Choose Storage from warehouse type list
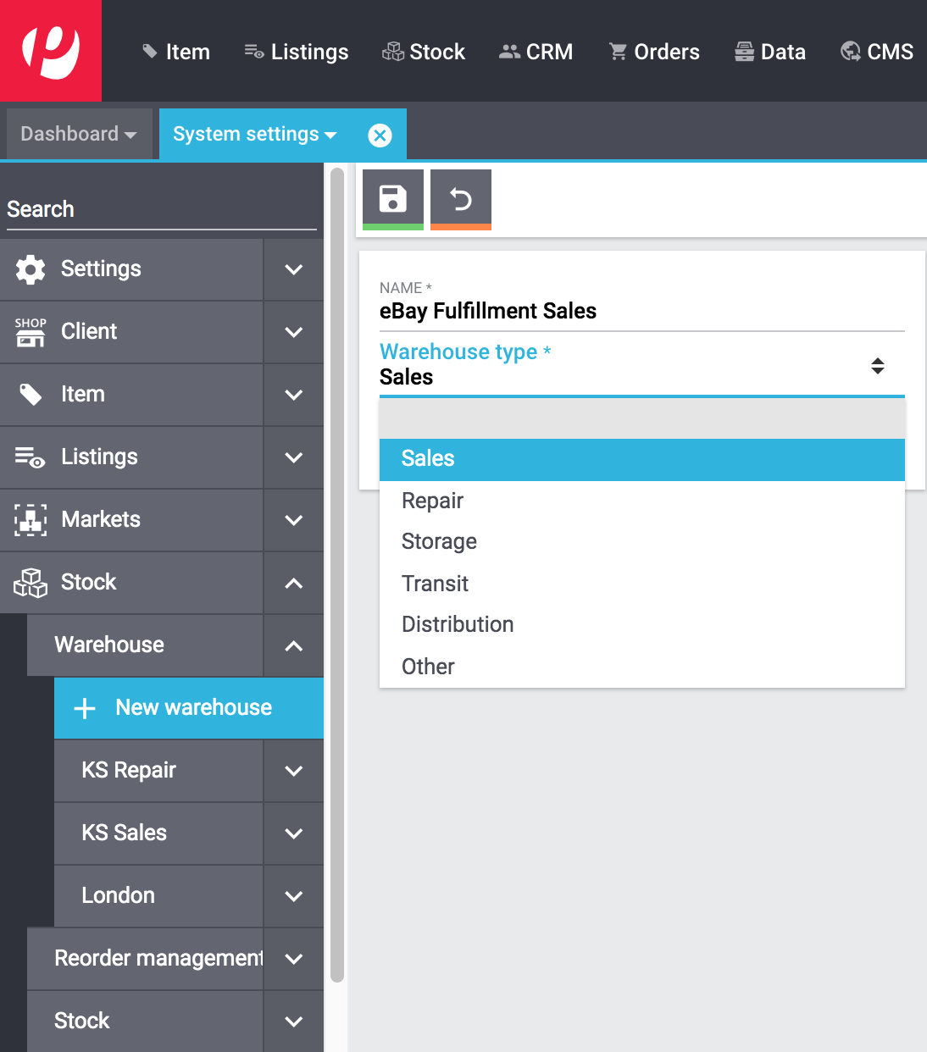The width and height of the screenshot is (927, 1052). point(642,542)
